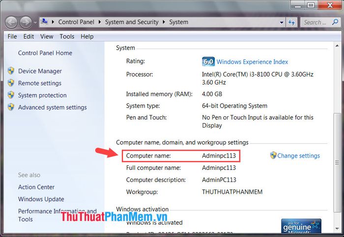Click the THUTHUATPHANMEM workgroup value
Viewport: 344px width, 237px height.
click(x=232, y=192)
